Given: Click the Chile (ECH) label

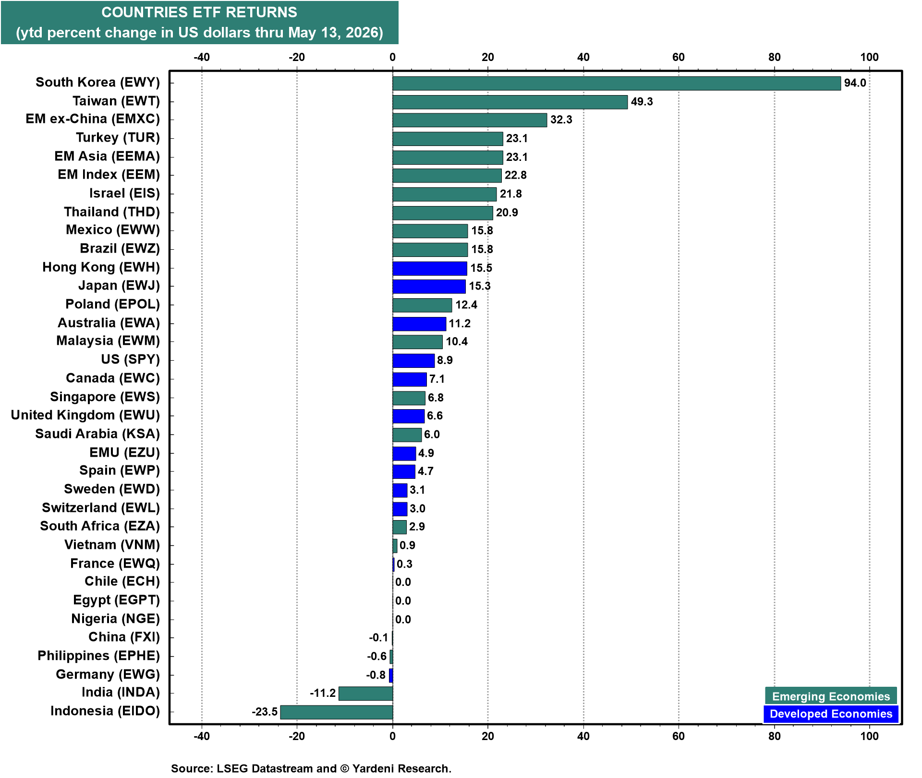Looking at the screenshot, I should pyautogui.click(x=122, y=582).
